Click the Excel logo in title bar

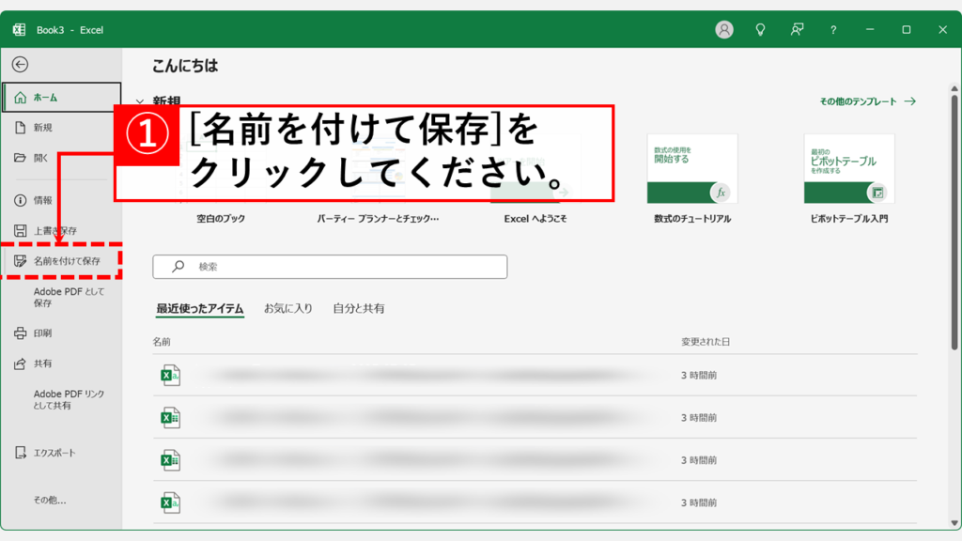click(19, 29)
